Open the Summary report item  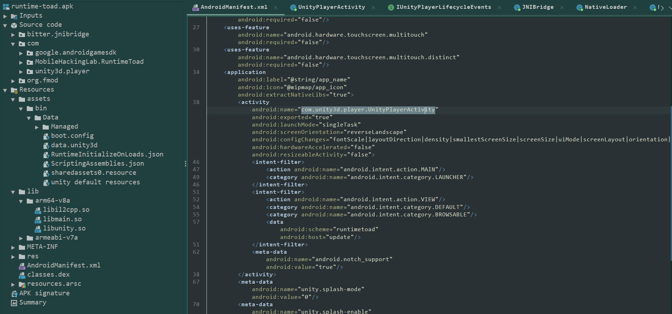[x=32, y=302]
